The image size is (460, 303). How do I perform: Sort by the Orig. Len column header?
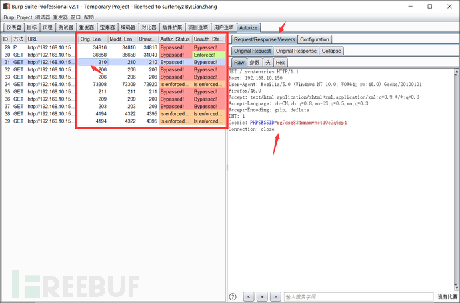click(x=93, y=39)
